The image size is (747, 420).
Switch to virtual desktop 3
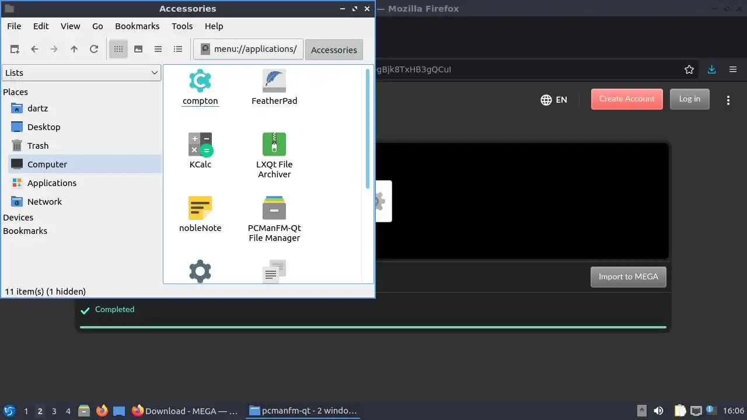coord(54,411)
